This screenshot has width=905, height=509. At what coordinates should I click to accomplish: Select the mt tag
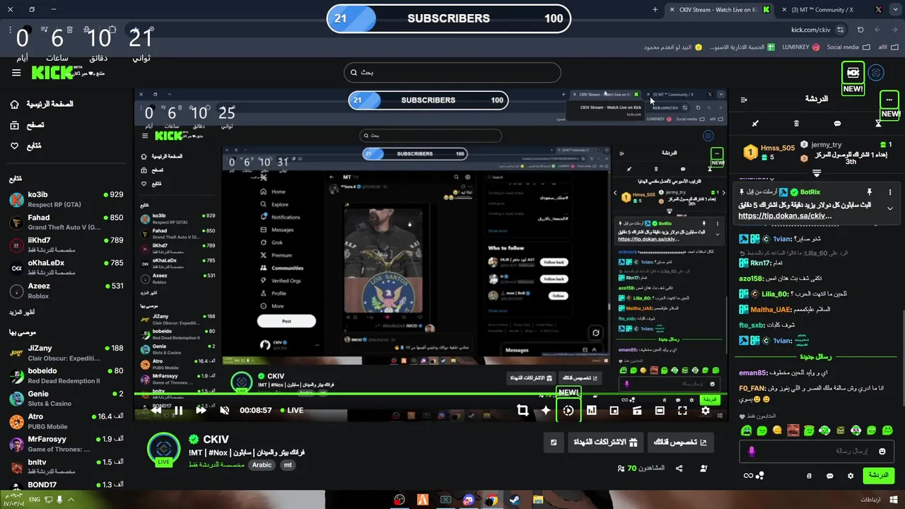[x=288, y=465]
